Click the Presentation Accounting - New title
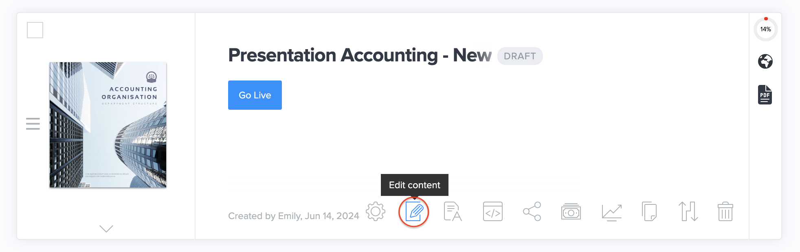The width and height of the screenshot is (800, 252). tap(360, 55)
